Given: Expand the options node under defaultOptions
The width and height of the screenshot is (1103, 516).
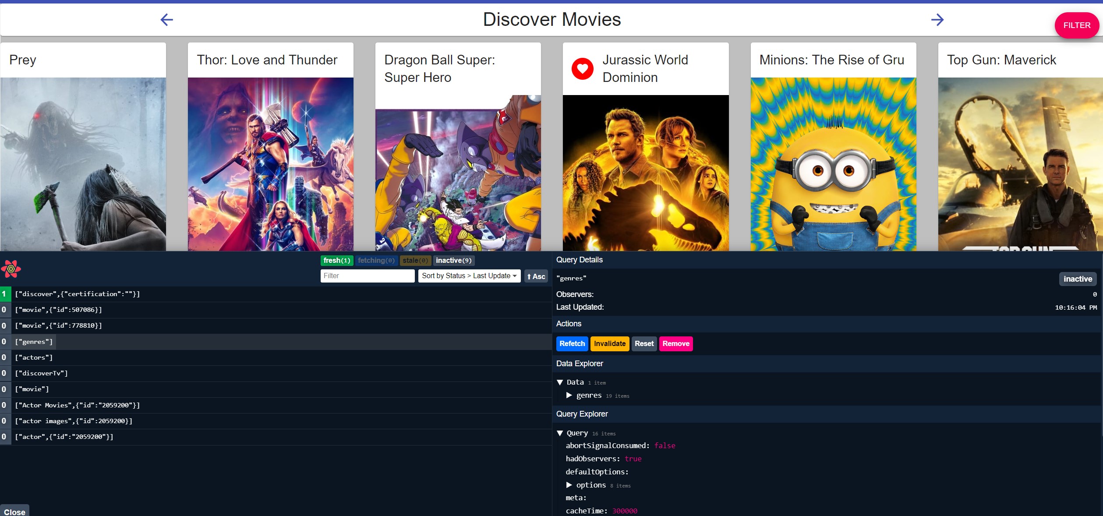Looking at the screenshot, I should tap(569, 485).
